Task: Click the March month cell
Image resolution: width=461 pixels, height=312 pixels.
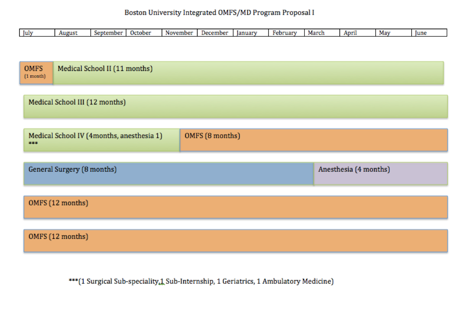Action: (322, 33)
